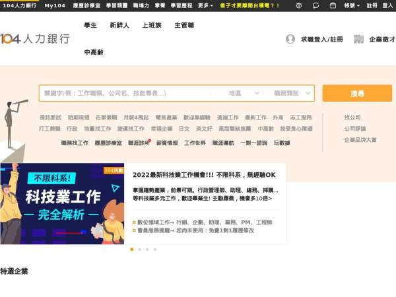Screen dimensions: 396x297
Task: Click the 會員服務提醒 bullet link
Action: (195, 230)
